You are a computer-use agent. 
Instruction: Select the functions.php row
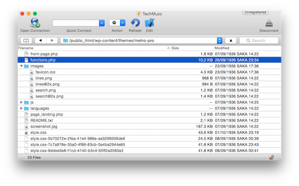(x=149, y=60)
